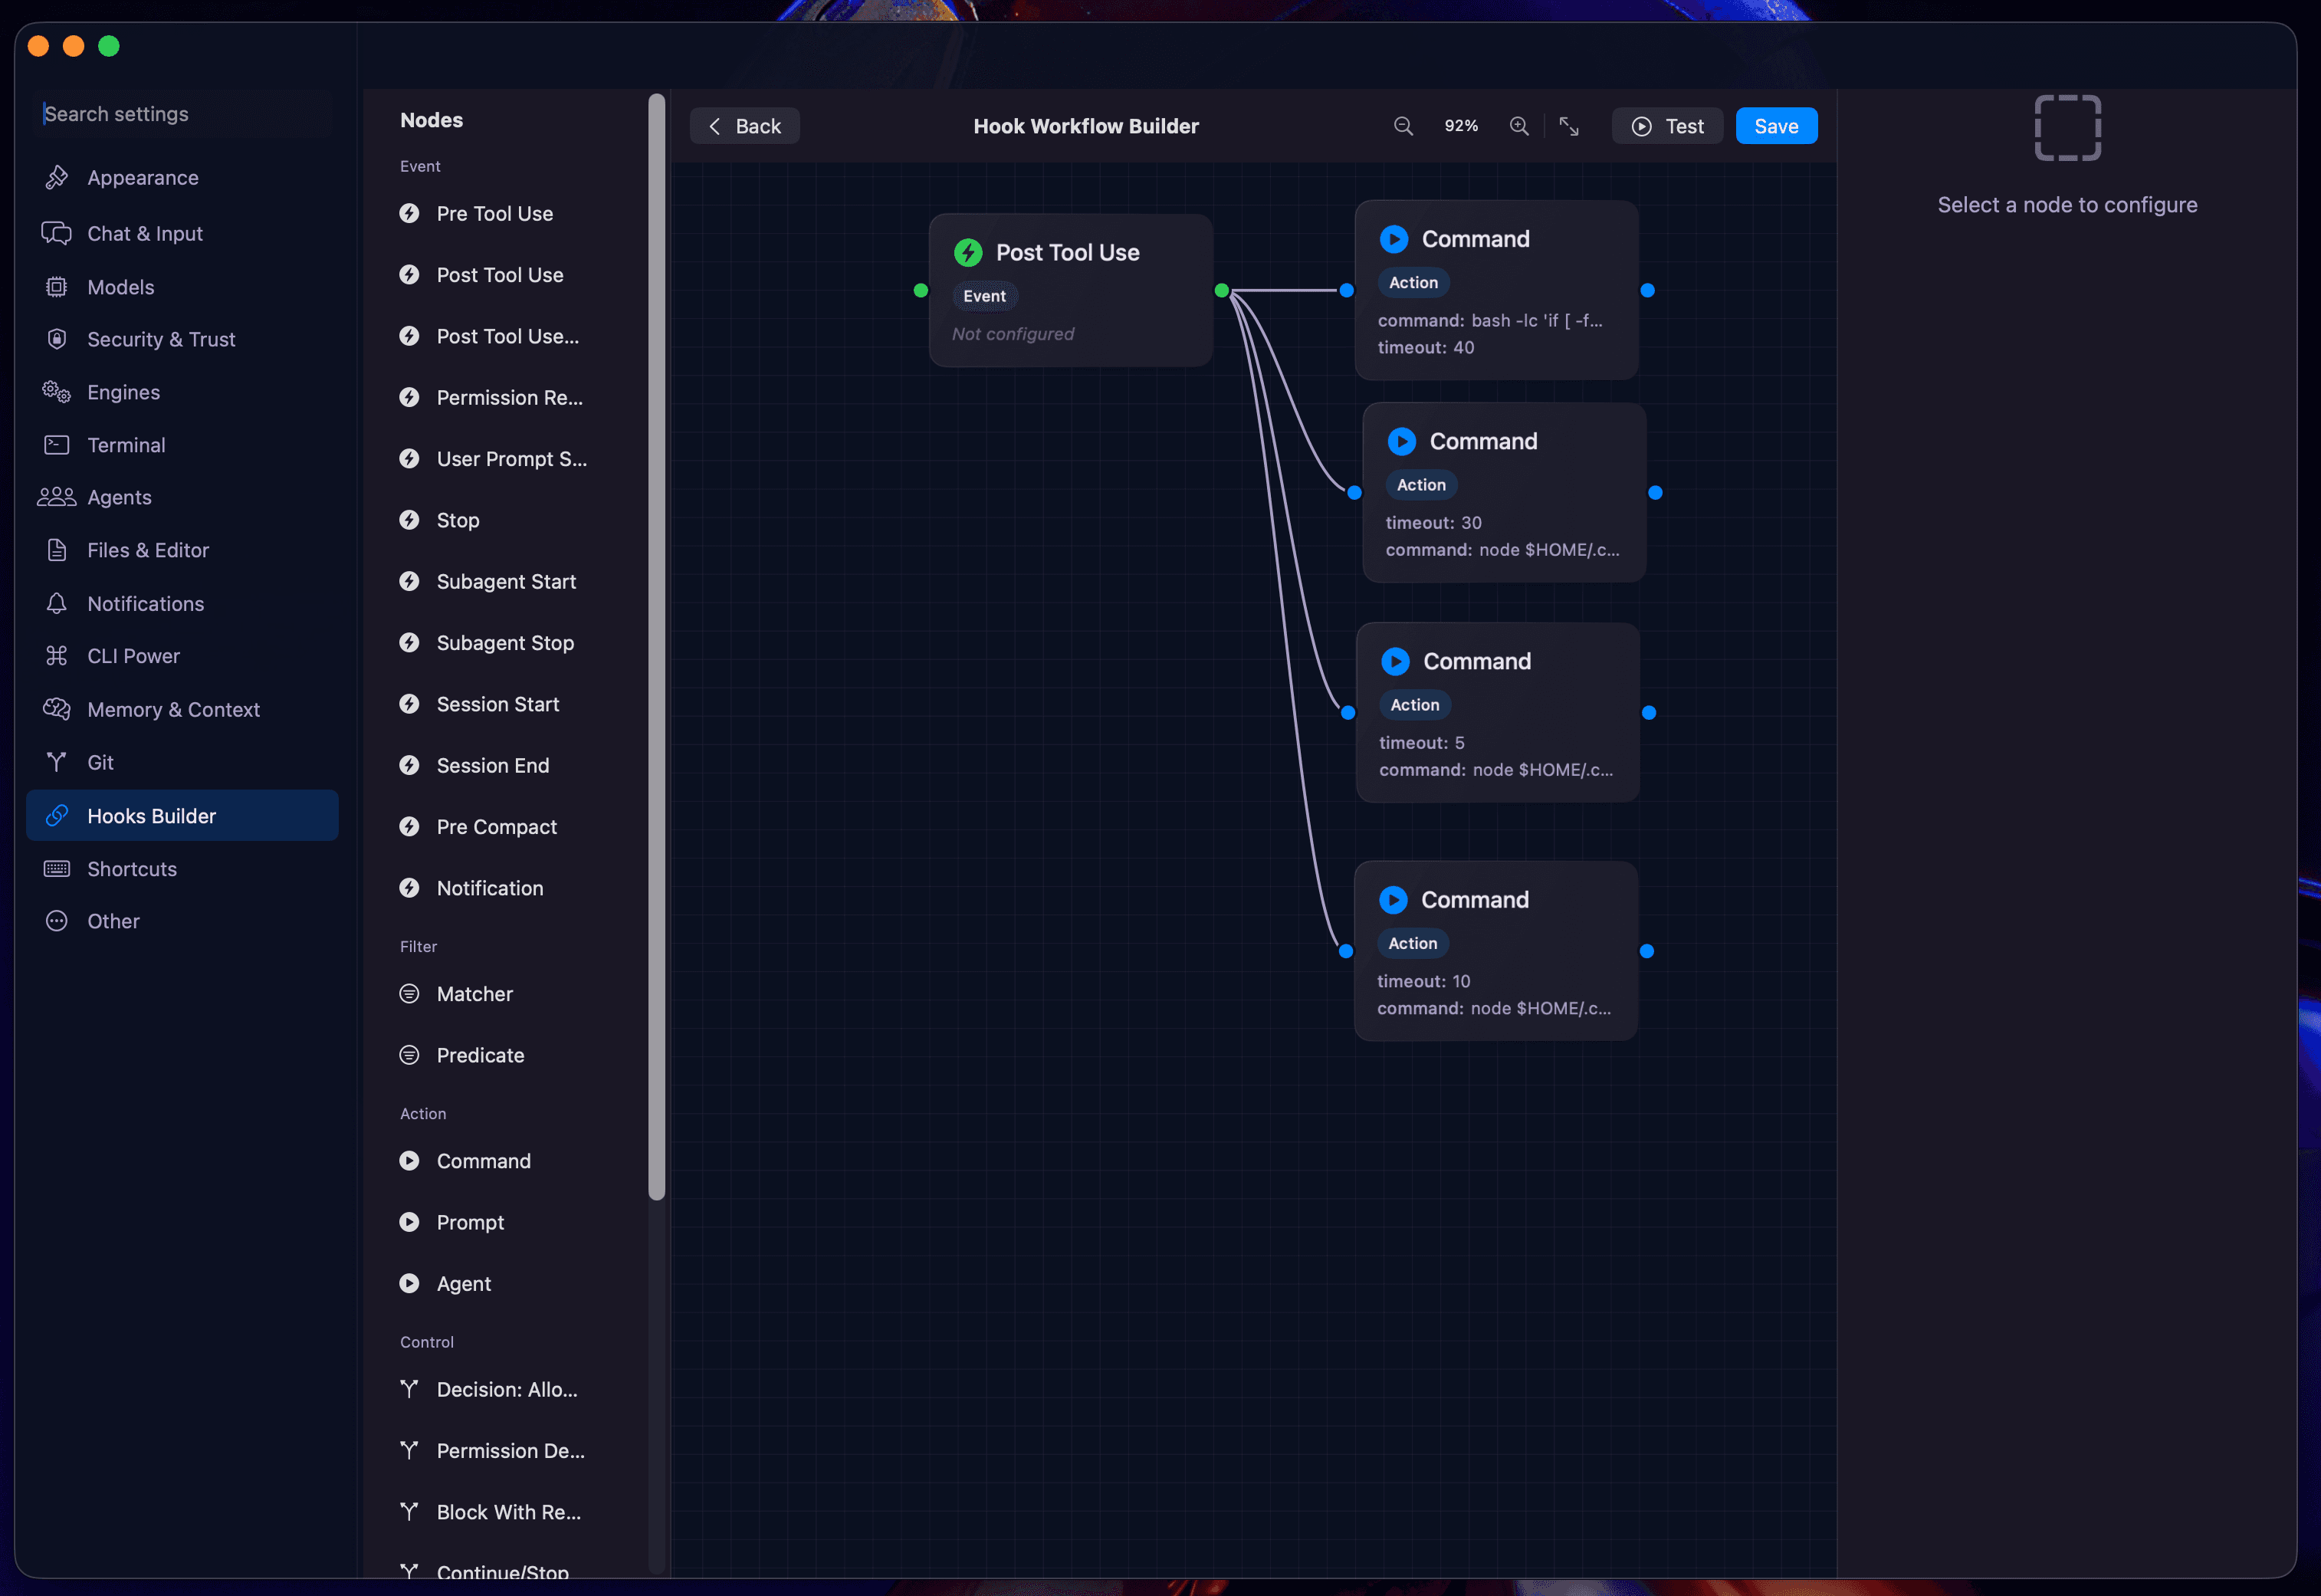Image resolution: width=2321 pixels, height=1596 pixels.
Task: Save the hook workflow
Action: tap(1775, 126)
